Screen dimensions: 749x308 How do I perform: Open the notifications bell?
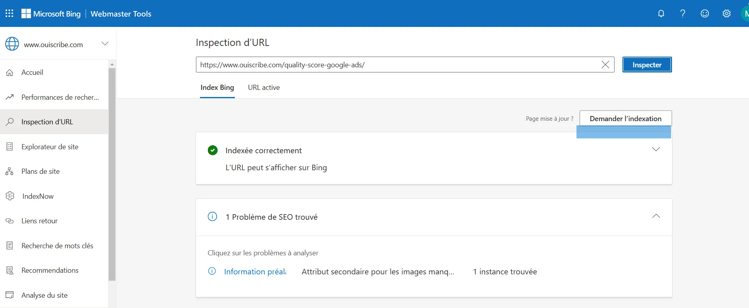pyautogui.click(x=661, y=13)
